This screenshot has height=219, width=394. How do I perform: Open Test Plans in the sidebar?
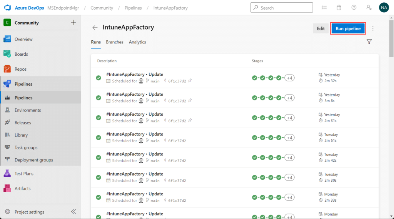[41, 174]
